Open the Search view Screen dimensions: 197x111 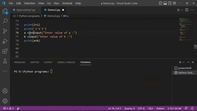coord(5,21)
